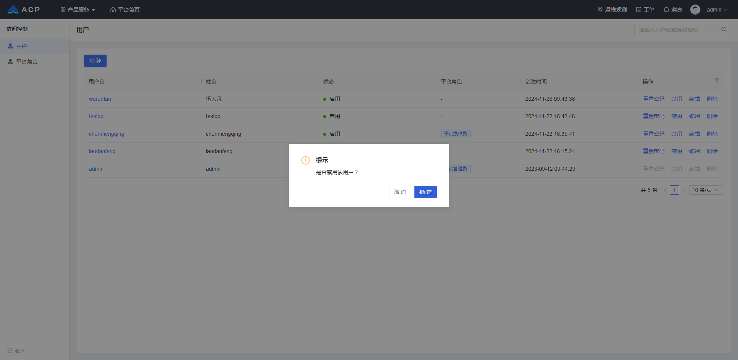Focus the username search input field
The width and height of the screenshot is (738, 360).
[x=676, y=30]
